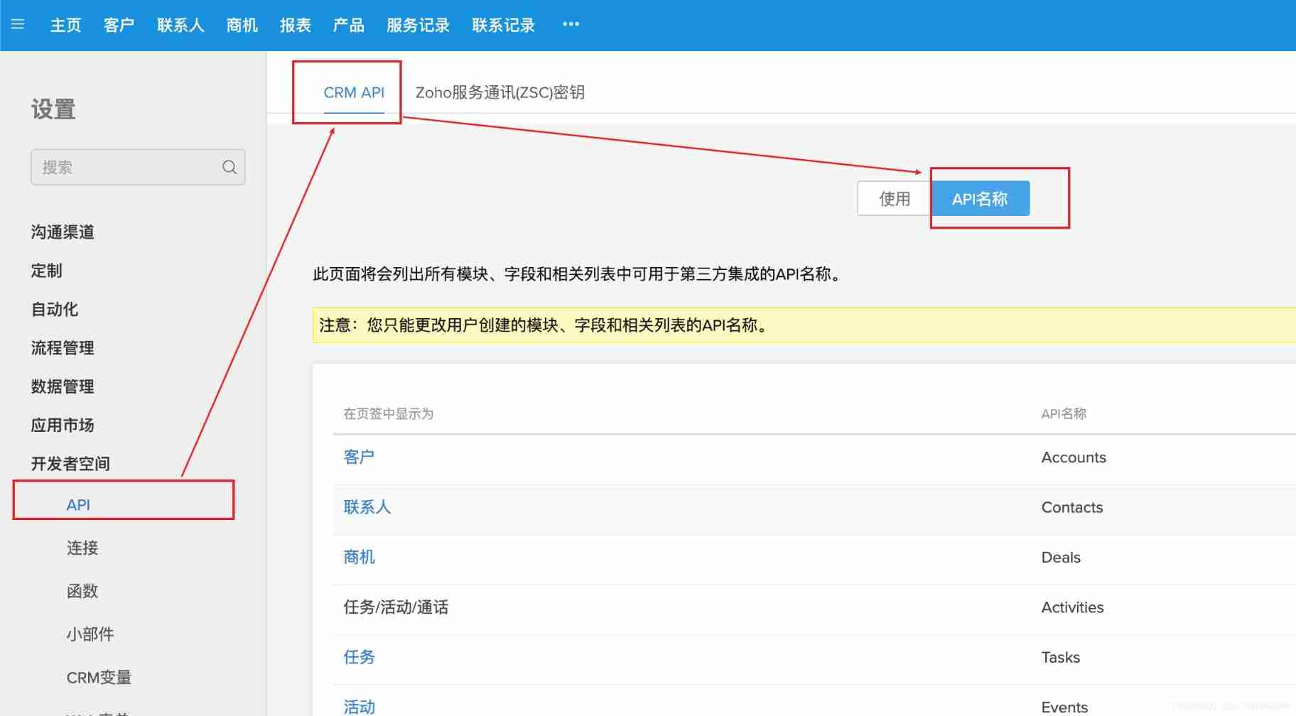Image resolution: width=1296 pixels, height=716 pixels.
Task: Select 函数 in the sidebar
Action: click(x=82, y=591)
